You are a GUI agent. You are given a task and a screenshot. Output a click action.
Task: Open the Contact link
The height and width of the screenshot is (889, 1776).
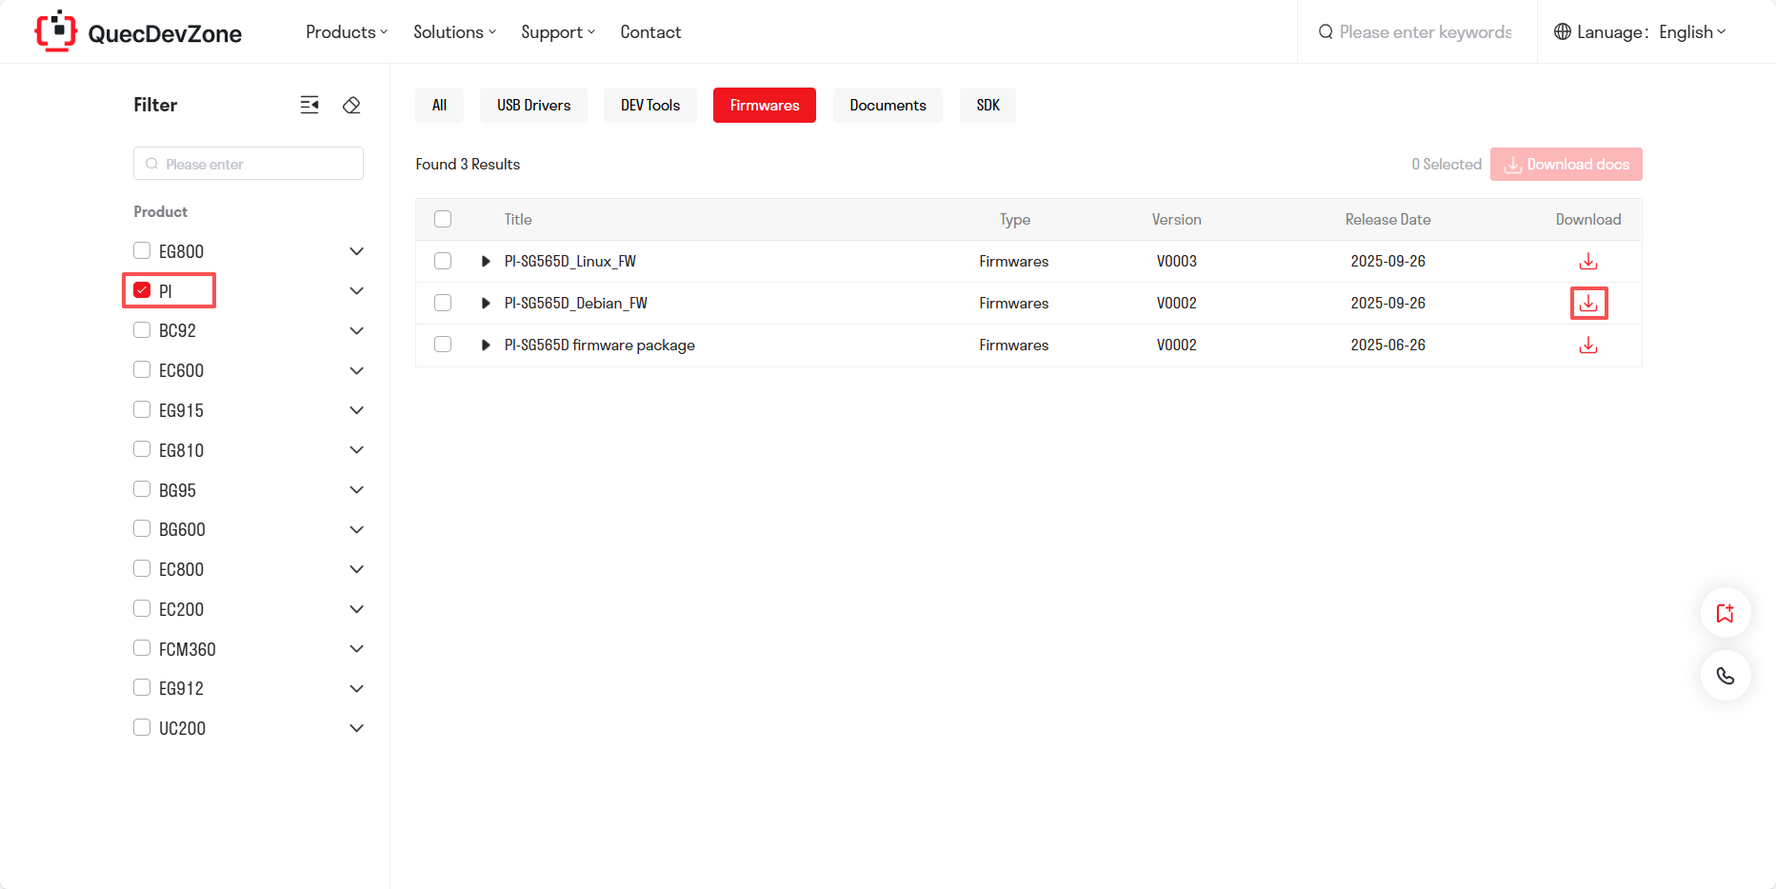click(x=650, y=32)
